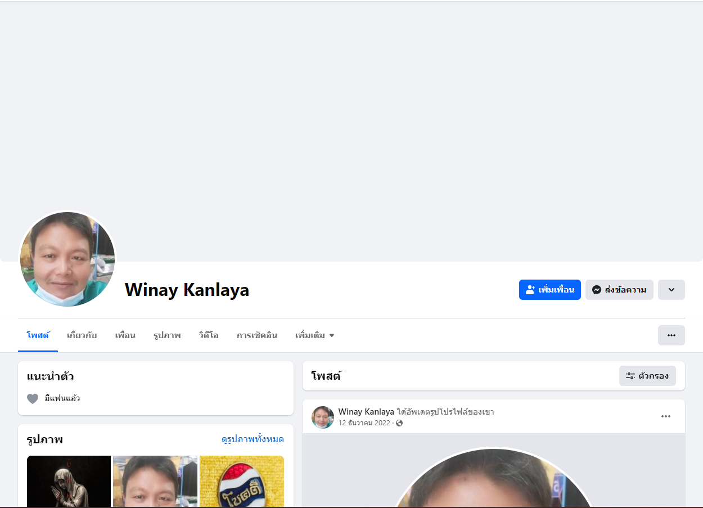The height and width of the screenshot is (508, 703).
Task: Open the วิดีโอ (Videos) tab
Action: pyautogui.click(x=209, y=335)
